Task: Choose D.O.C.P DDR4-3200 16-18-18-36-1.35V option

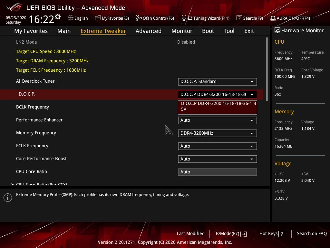Action: 218,107
